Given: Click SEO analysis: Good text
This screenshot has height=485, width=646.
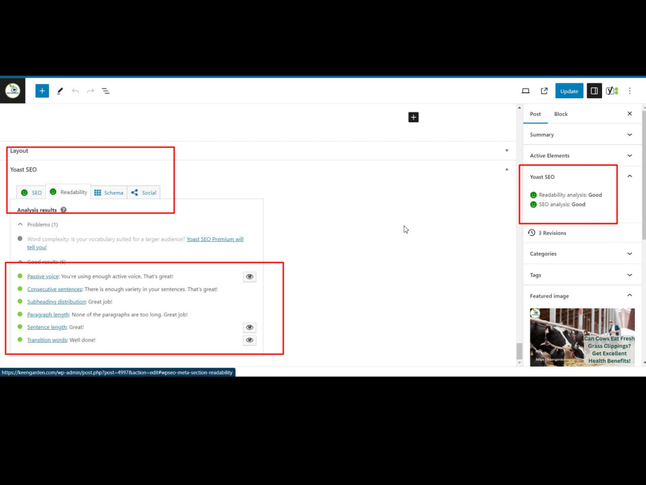Looking at the screenshot, I should click(562, 204).
